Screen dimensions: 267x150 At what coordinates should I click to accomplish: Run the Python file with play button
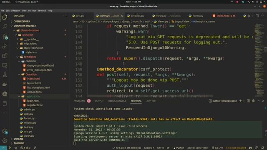click(249, 16)
